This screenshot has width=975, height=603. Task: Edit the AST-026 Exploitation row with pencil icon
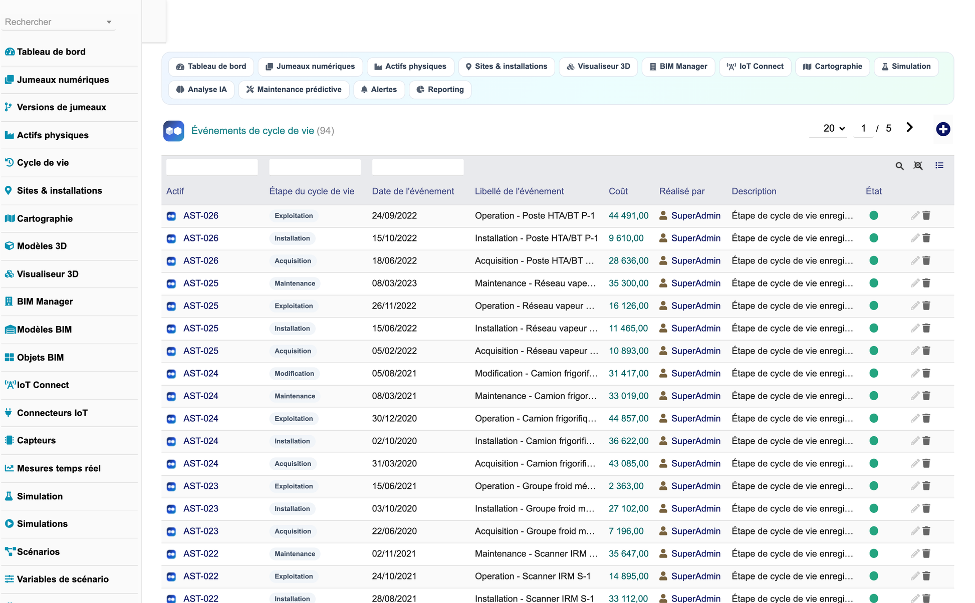915,216
